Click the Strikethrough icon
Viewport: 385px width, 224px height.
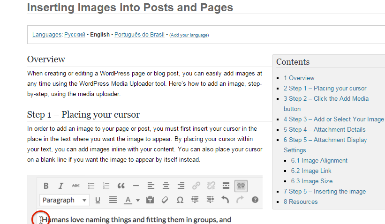click(76, 186)
